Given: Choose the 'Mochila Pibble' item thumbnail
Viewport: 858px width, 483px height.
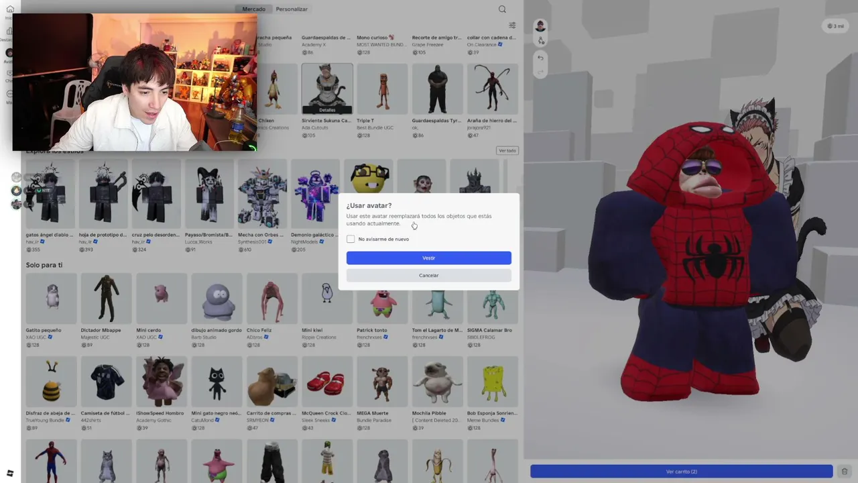Looking at the screenshot, I should [x=437, y=382].
